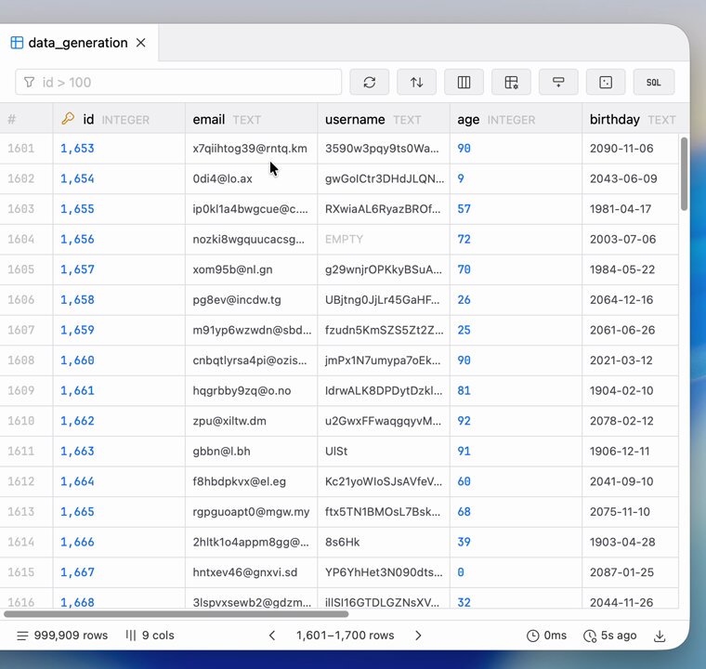Click the 1,601–1,700 rows range label
This screenshot has height=669, width=706.
point(345,636)
